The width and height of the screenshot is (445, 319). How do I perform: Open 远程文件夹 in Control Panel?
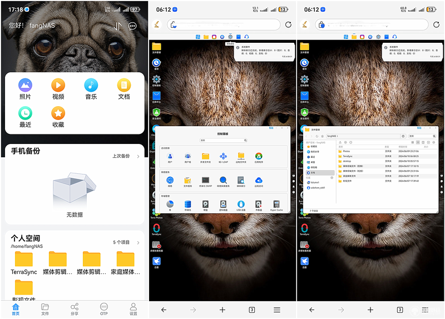(x=241, y=158)
